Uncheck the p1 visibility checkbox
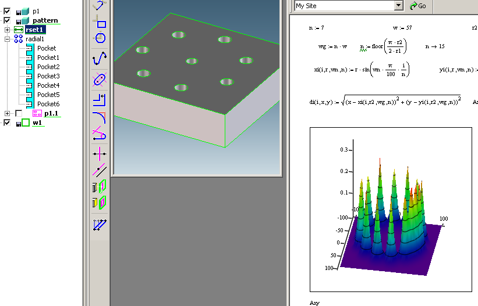Screen dimensions: 478x306 click(7, 12)
